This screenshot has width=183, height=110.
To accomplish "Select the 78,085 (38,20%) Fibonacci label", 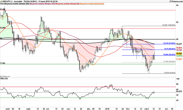I will [x=169, y=55].
